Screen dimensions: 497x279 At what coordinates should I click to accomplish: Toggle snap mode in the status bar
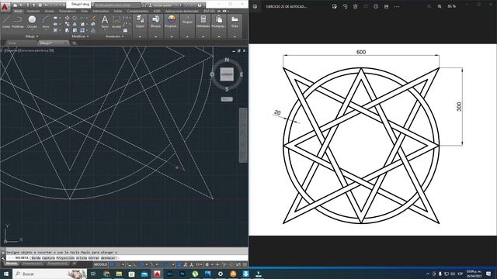pos(118,264)
